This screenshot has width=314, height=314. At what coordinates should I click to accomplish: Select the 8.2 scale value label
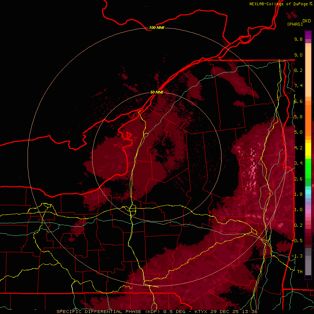click(298, 70)
